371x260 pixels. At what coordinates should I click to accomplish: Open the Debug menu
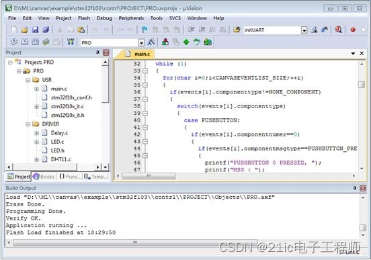[x=104, y=18]
